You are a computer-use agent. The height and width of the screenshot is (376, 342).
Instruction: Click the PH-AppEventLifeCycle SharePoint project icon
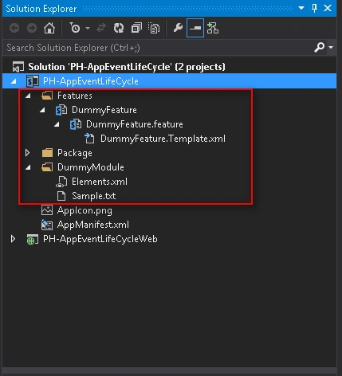pos(33,81)
